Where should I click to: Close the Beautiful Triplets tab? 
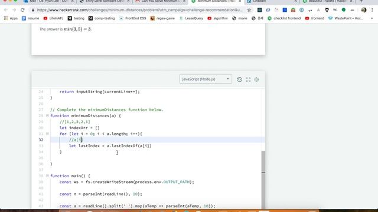click(x=351, y=1)
